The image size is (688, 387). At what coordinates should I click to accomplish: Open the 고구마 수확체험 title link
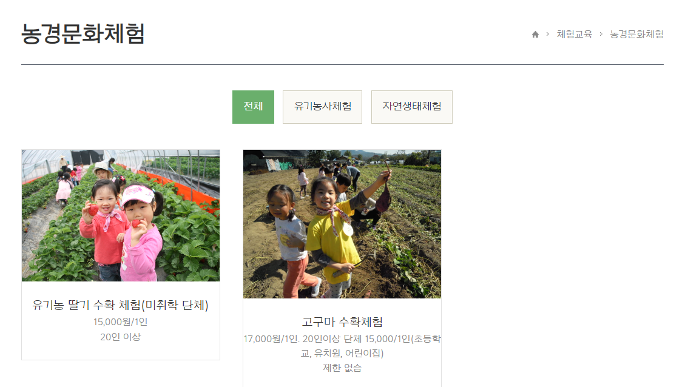[342, 322]
